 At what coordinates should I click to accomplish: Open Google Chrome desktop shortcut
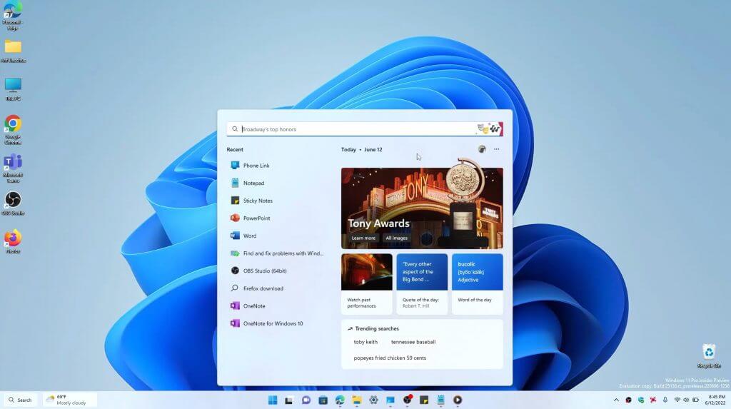click(13, 130)
